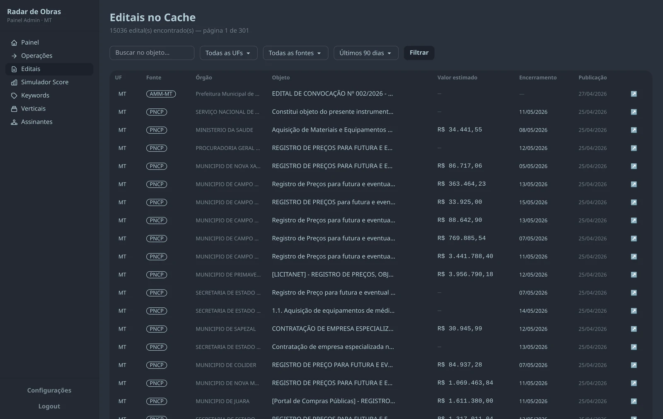Go to Operações in sidebar
Image resolution: width=663 pixels, height=419 pixels.
49,56
